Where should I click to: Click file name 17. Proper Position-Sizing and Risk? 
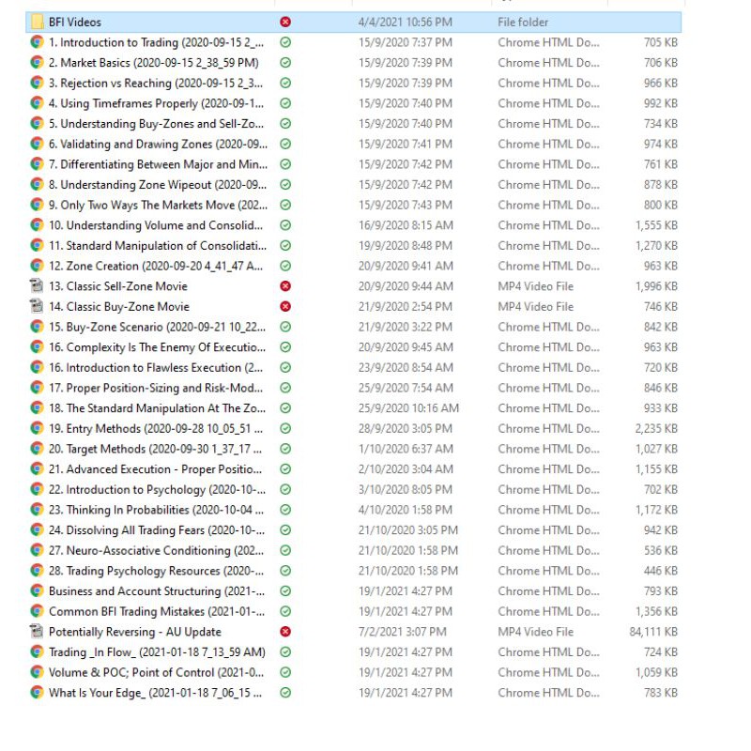(156, 388)
